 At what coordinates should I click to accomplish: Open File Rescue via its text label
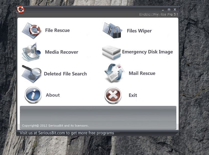coord(57,30)
